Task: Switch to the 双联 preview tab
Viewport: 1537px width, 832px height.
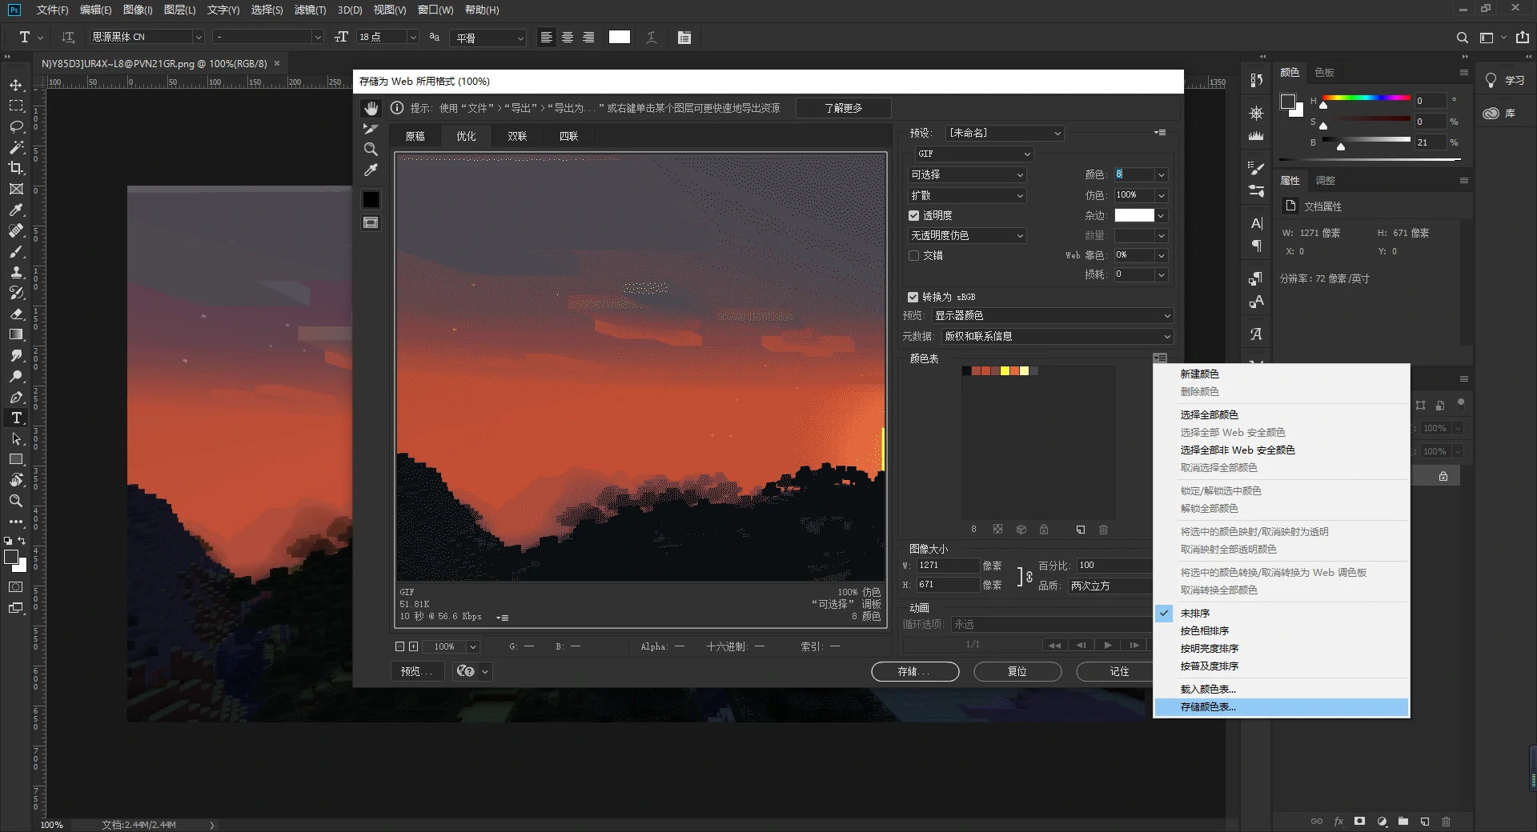Action: [517, 136]
